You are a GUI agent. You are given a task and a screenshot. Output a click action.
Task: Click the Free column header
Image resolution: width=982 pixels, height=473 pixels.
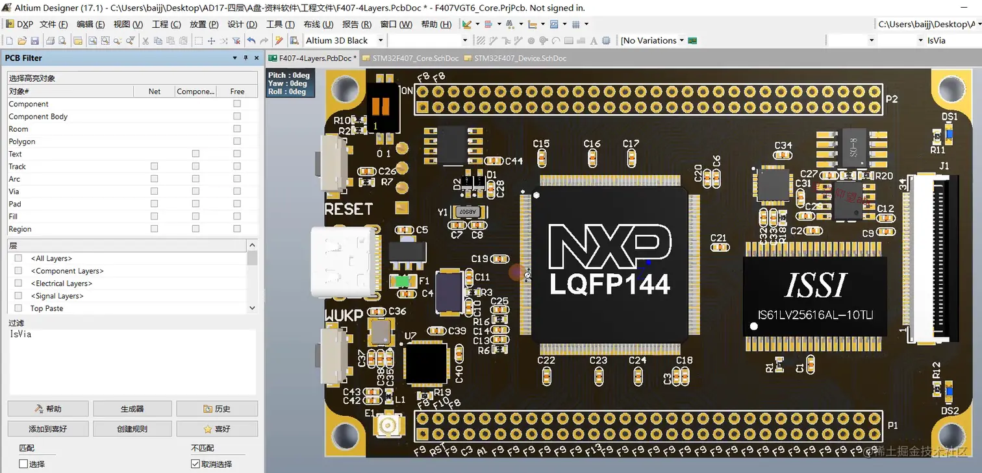237,91
